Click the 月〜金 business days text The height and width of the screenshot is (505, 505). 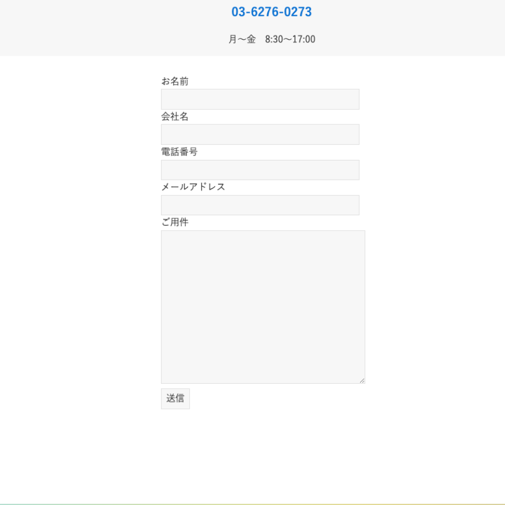242,39
